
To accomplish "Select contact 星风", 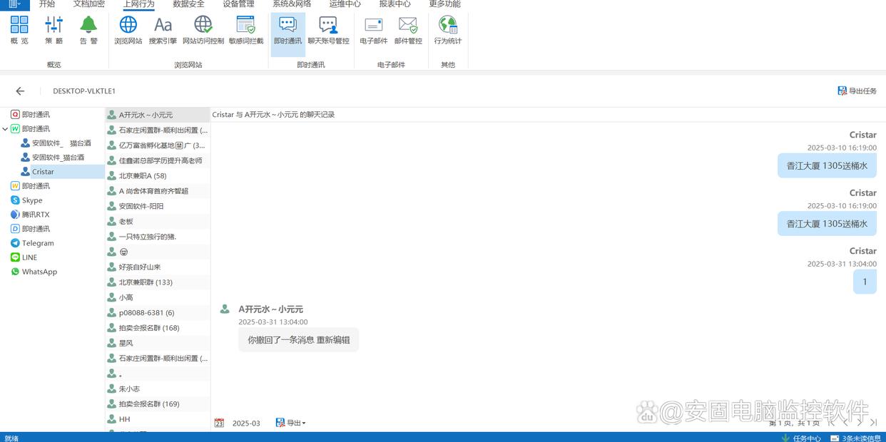I will 158,343.
